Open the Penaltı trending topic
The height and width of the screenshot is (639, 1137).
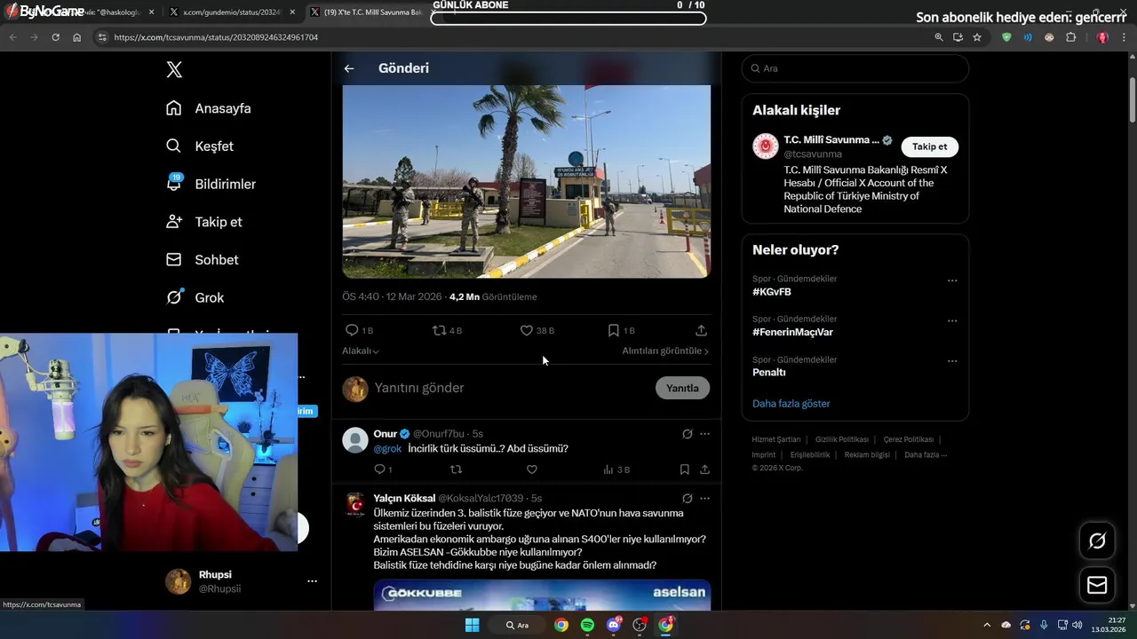tap(769, 372)
